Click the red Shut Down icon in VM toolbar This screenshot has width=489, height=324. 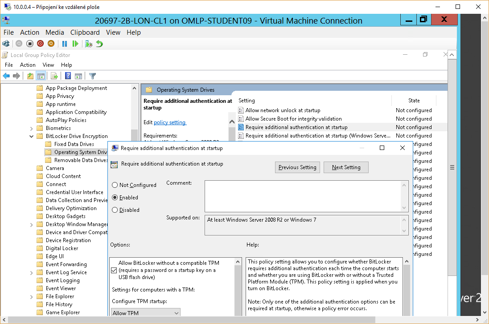40,44
